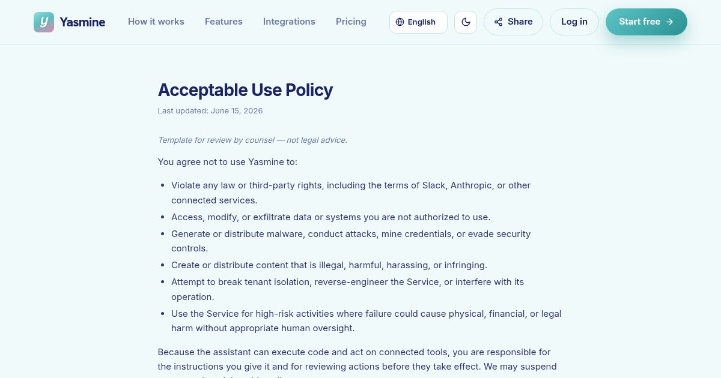Click the bullet about generating or distributing malware
The width and height of the screenshot is (721, 378).
(x=351, y=241)
